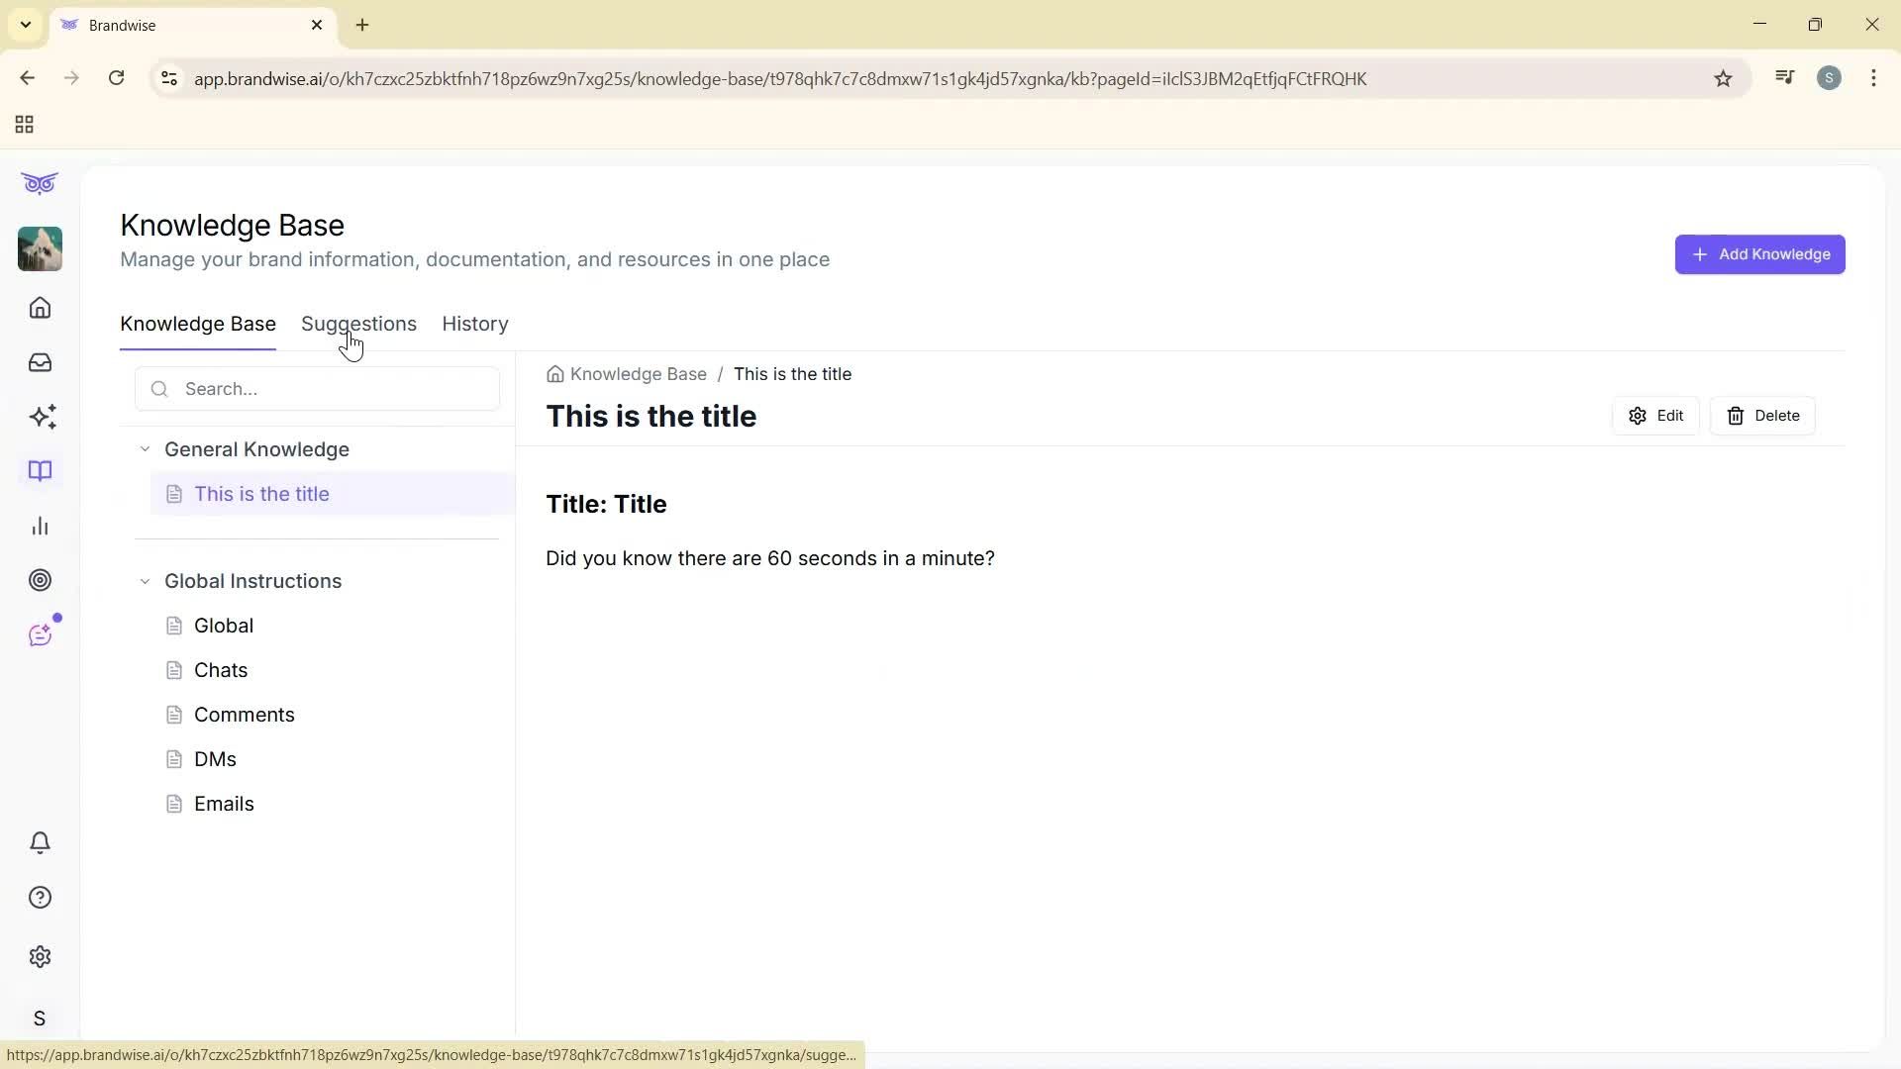Open the help question mark icon

click(x=40, y=897)
